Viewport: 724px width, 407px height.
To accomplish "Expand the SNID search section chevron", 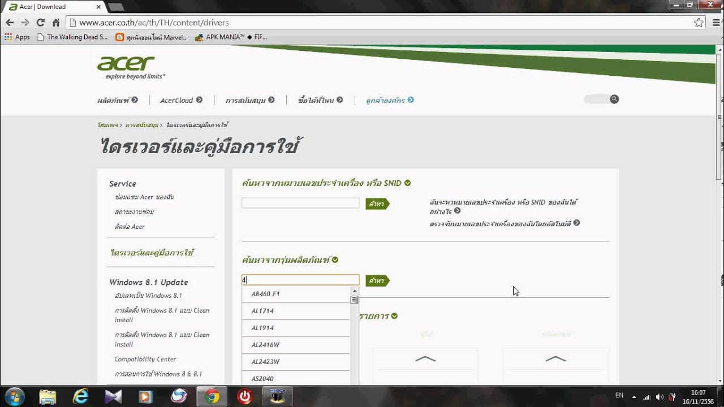I will point(408,183).
